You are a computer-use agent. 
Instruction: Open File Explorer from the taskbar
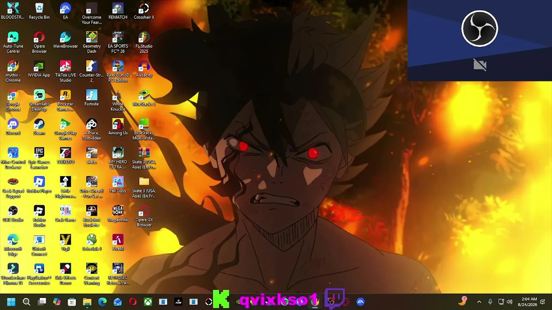click(87, 302)
